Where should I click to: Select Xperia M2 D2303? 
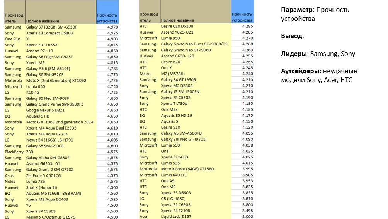177,86
